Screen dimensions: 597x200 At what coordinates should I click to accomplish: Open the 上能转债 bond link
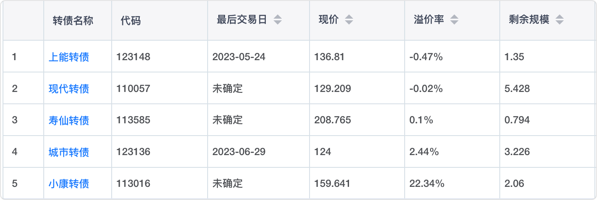coord(69,57)
